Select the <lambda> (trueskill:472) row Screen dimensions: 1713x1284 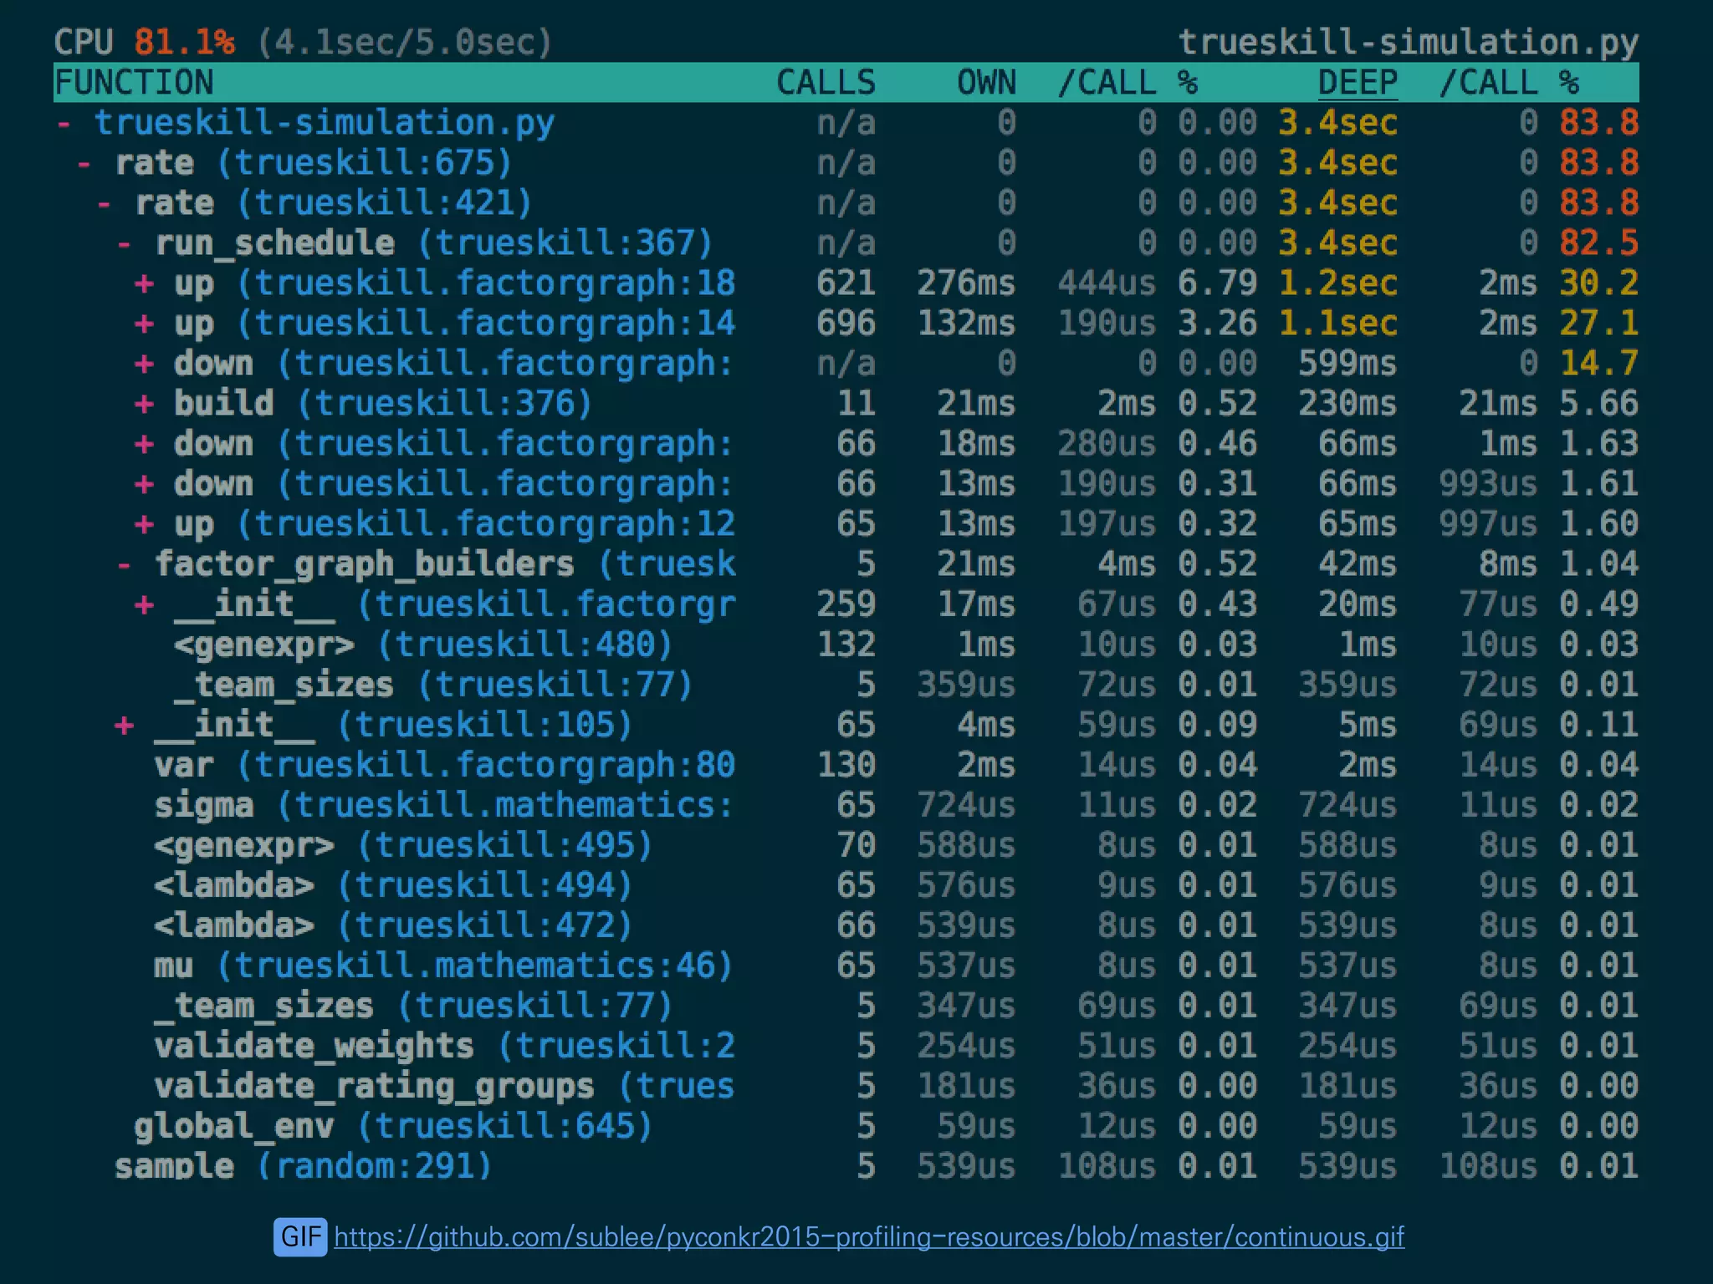click(x=846, y=926)
